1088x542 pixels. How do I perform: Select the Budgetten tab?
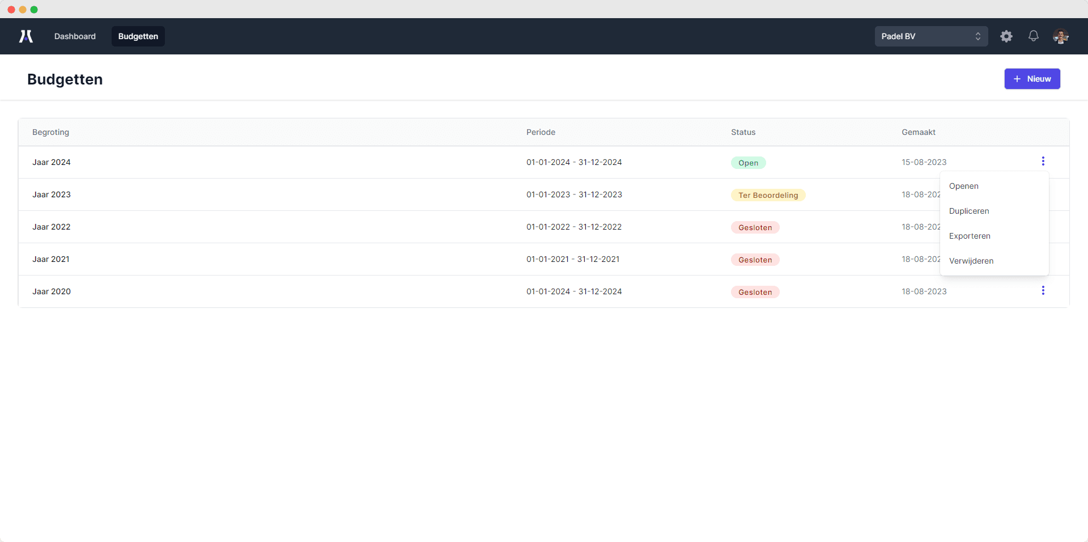pyautogui.click(x=138, y=36)
